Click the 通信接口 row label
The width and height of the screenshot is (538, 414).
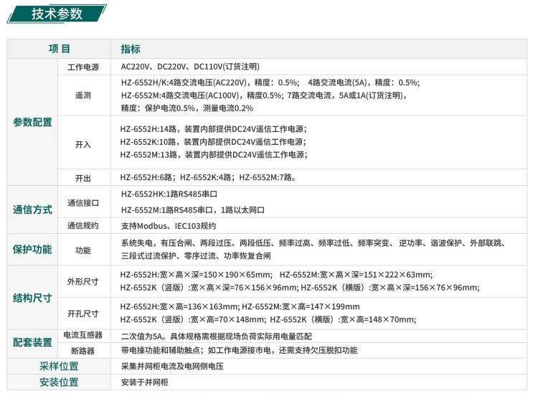point(83,203)
